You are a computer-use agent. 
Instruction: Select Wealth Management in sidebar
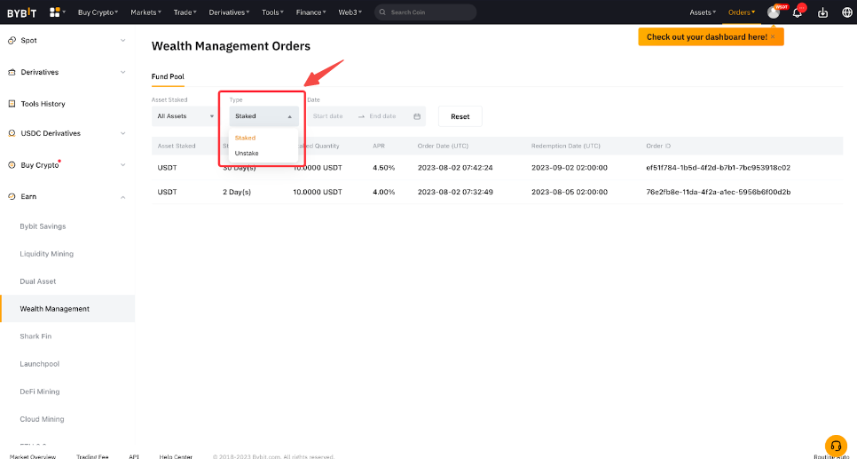[67, 309]
